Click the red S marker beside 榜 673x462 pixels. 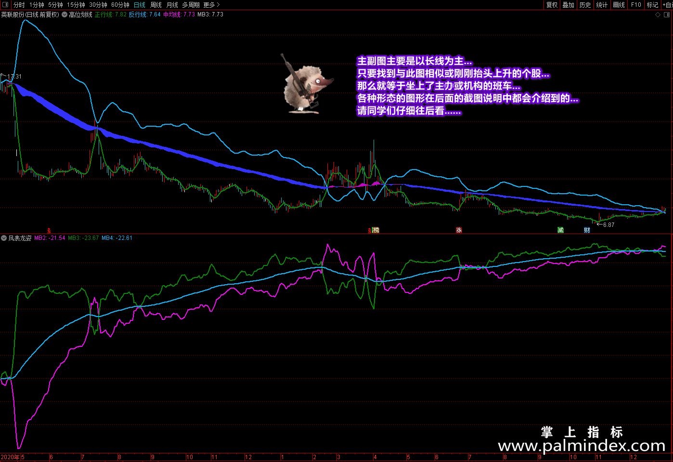370,231
